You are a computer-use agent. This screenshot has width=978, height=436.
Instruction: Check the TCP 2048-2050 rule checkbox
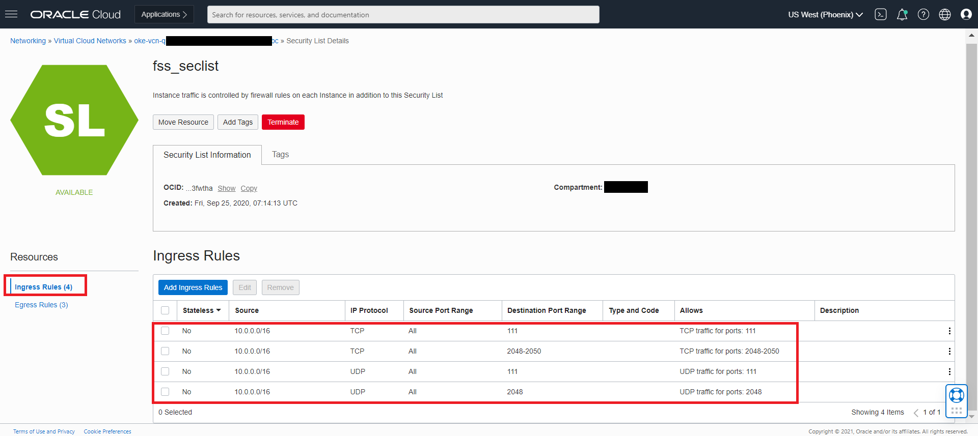(x=165, y=351)
